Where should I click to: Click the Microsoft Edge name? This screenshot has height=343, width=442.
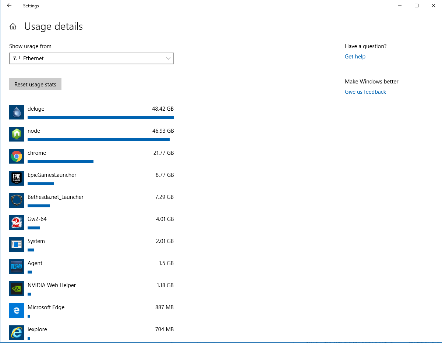(x=46, y=307)
